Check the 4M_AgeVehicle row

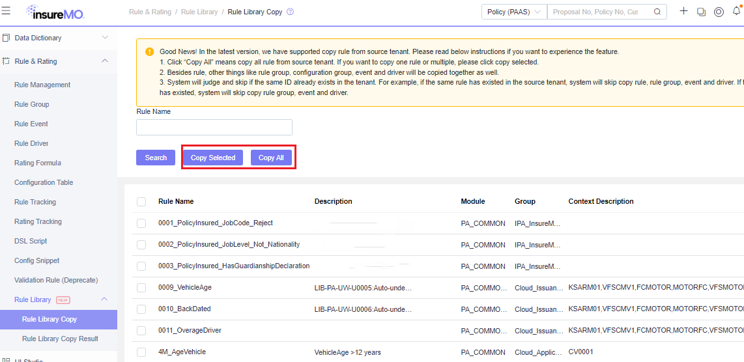click(141, 352)
